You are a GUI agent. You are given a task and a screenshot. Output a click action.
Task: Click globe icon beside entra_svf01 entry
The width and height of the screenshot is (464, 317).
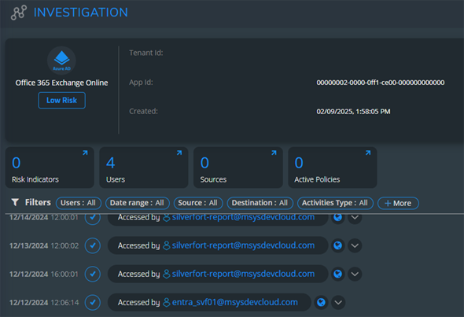(x=321, y=302)
